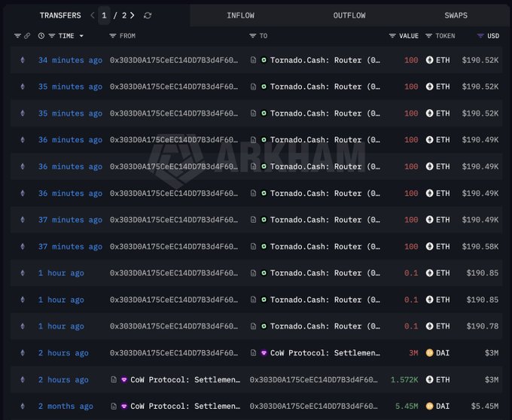Click ETH token label on 1.572K row
The image size is (512, 420).
click(x=443, y=379)
